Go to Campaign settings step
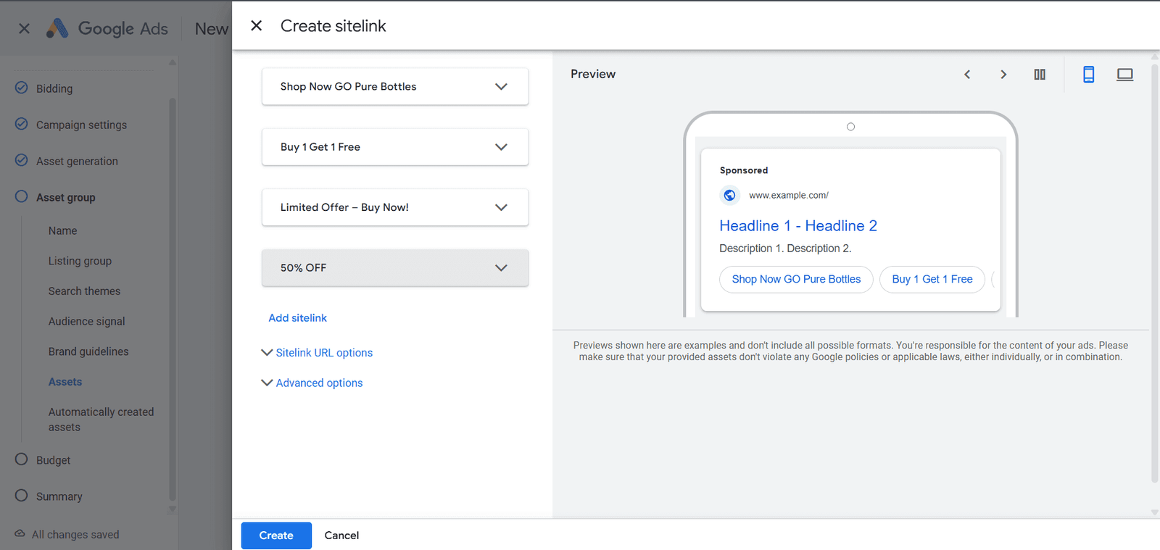1160x550 pixels. click(81, 125)
